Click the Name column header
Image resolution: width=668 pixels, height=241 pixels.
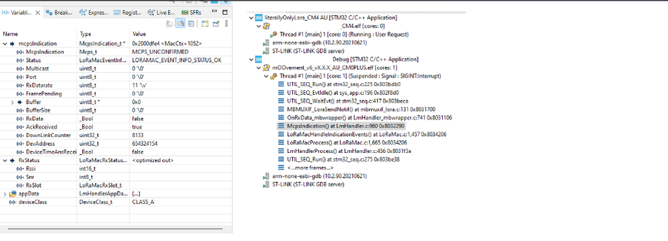38,34
